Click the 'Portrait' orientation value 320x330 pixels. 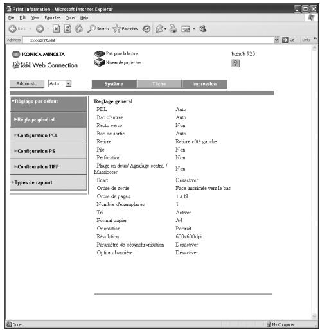[184, 229]
